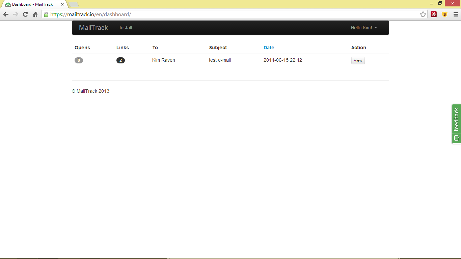Image resolution: width=461 pixels, height=259 pixels.
Task: Click the green SSL padlock icon
Action: click(46, 14)
